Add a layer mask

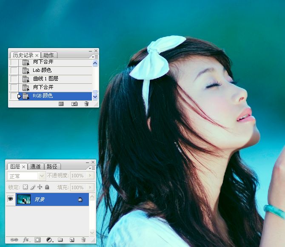coord(37,240)
